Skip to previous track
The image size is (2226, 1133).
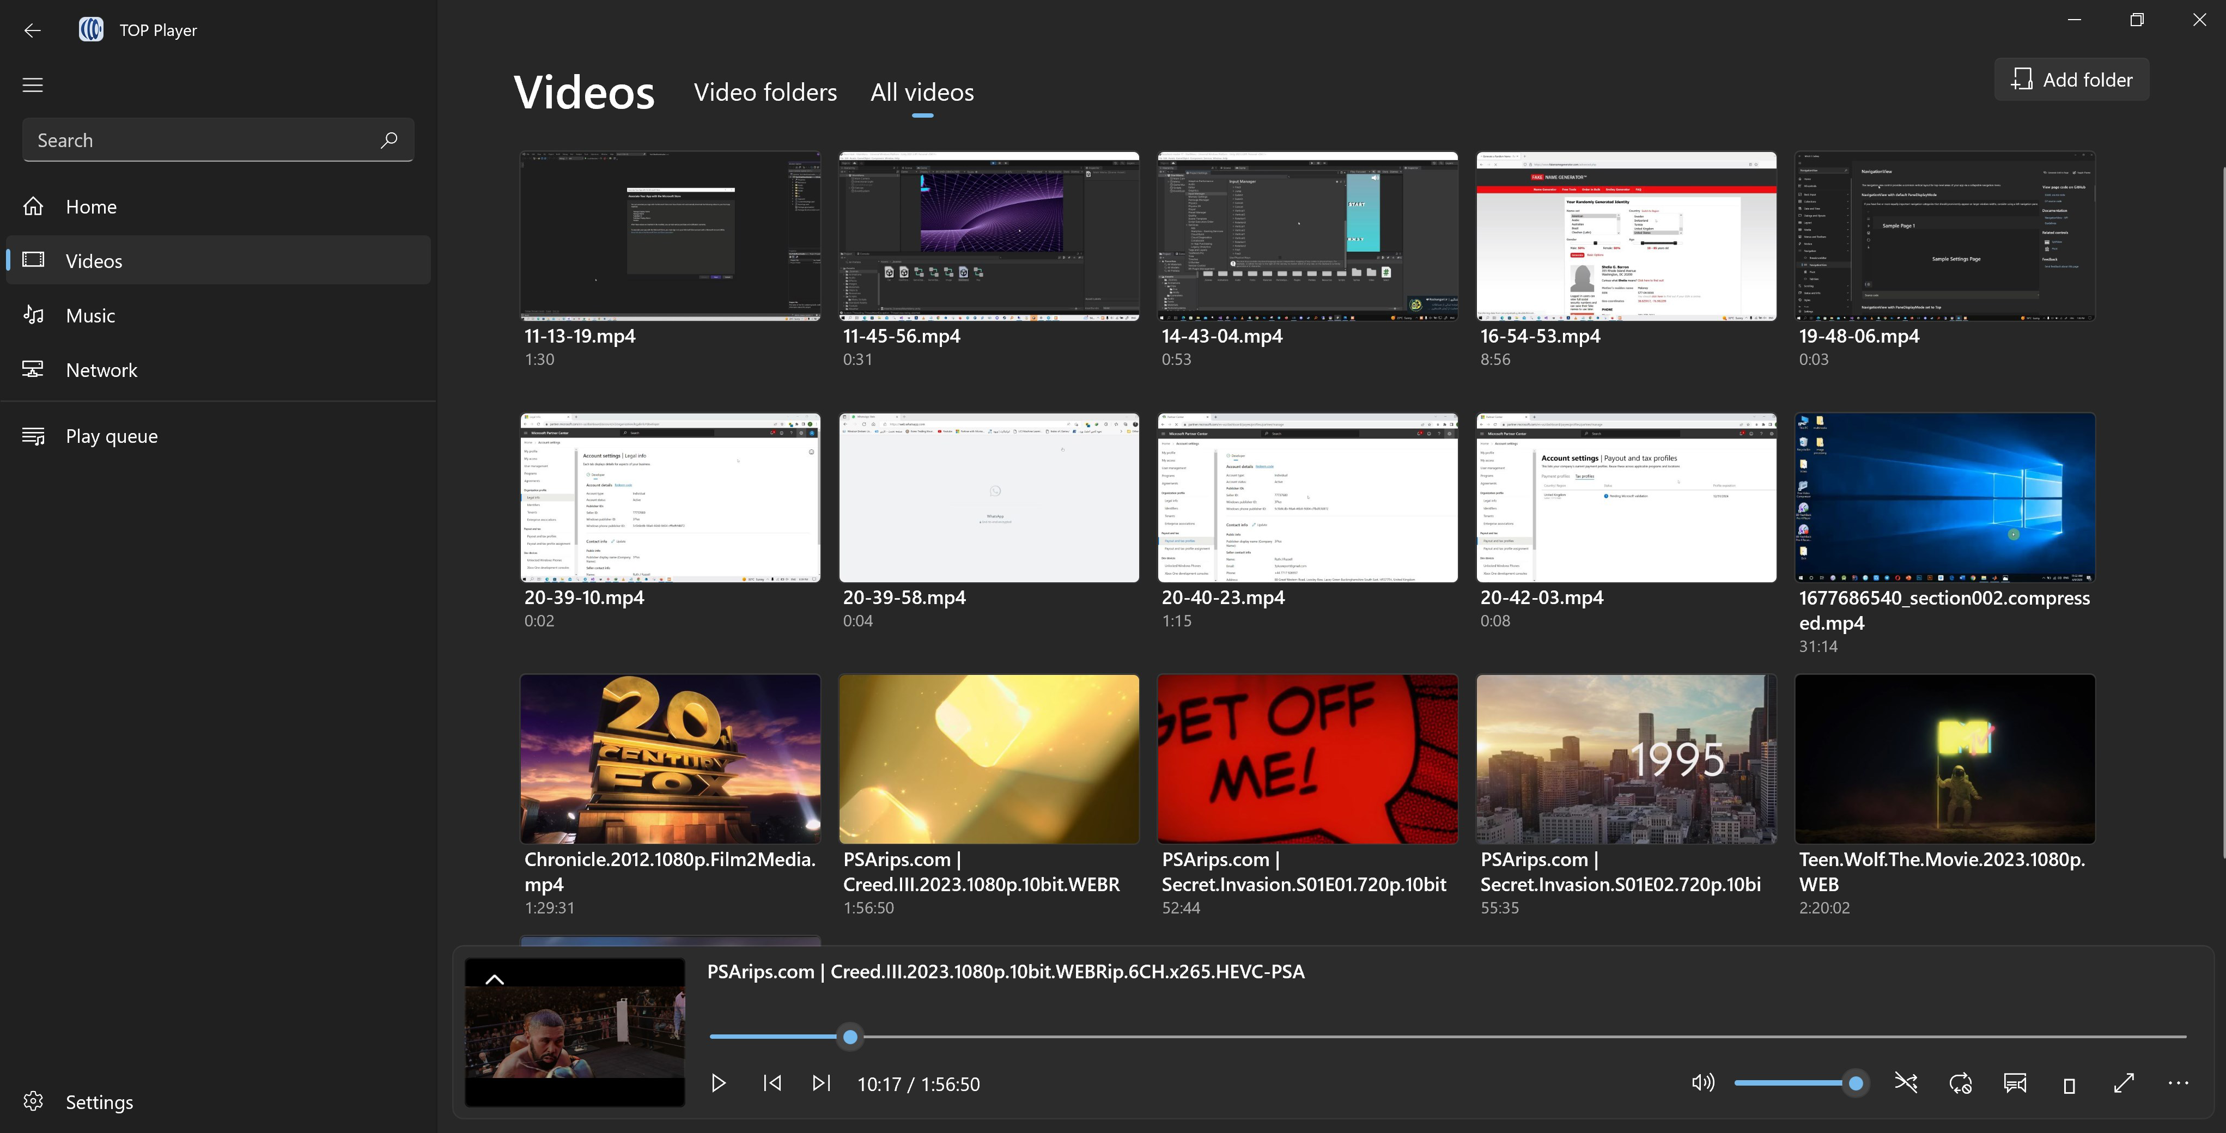[773, 1083]
